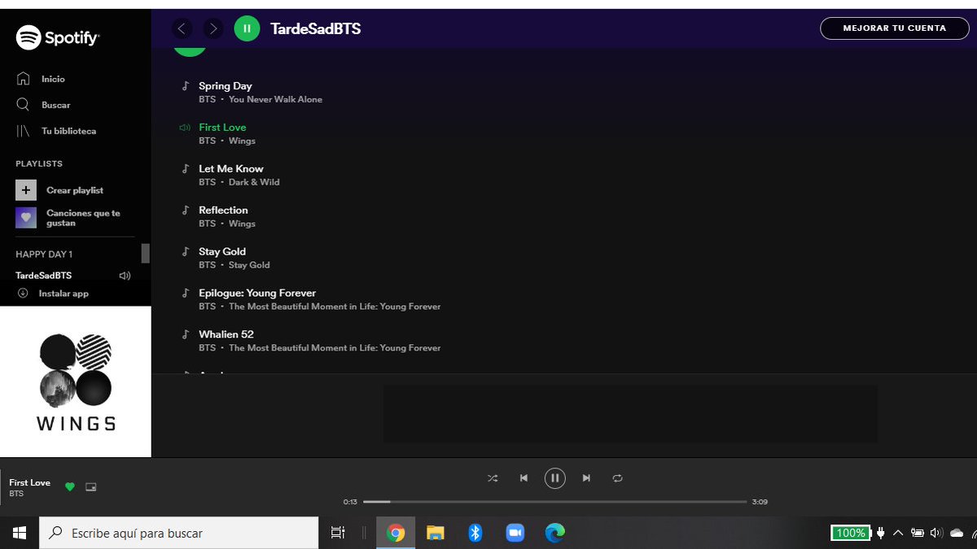This screenshot has width=977, height=549.
Task: Play the Spring Day track
Action: [226, 86]
